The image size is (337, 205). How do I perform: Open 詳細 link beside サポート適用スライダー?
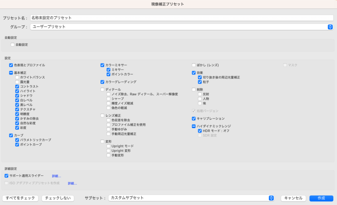[56, 176]
